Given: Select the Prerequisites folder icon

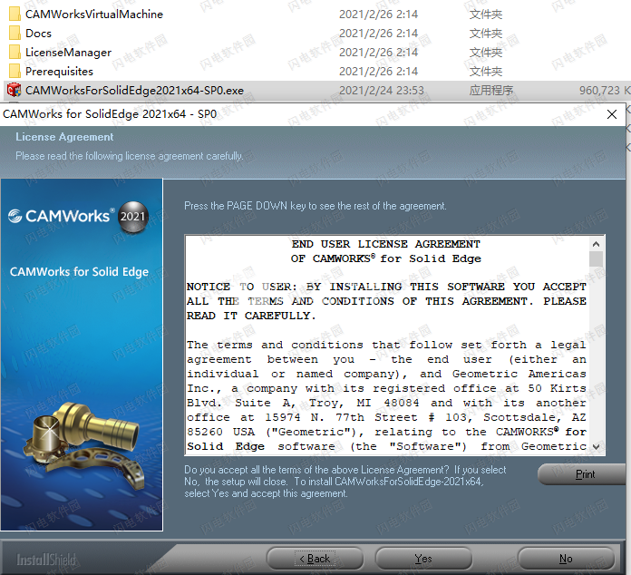Looking at the screenshot, I should pos(15,71).
